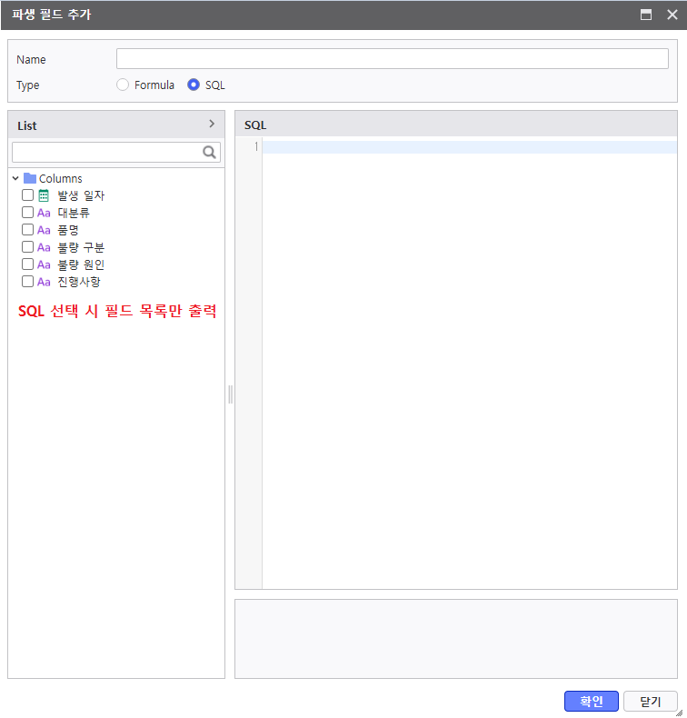Click the 대분류 column name
The width and height of the screenshot is (687, 718).
(x=74, y=213)
